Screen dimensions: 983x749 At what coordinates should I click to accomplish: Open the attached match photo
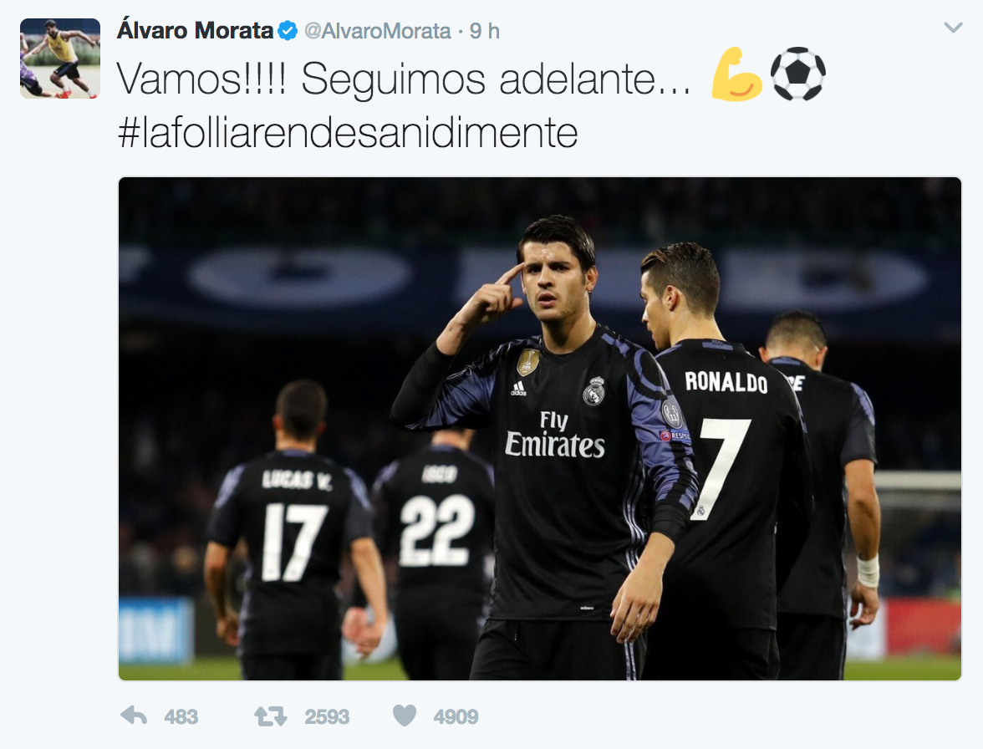pyautogui.click(x=540, y=429)
